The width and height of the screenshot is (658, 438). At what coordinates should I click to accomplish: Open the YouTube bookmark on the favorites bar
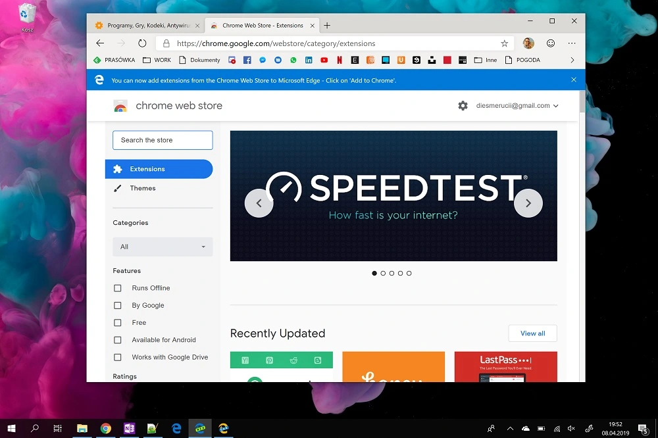[x=323, y=59]
